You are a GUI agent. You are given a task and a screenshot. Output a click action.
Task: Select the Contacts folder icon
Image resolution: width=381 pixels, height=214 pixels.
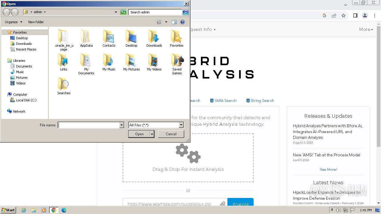(x=109, y=38)
